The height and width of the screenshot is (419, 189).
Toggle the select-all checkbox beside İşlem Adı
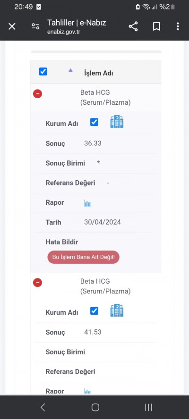pyautogui.click(x=43, y=71)
